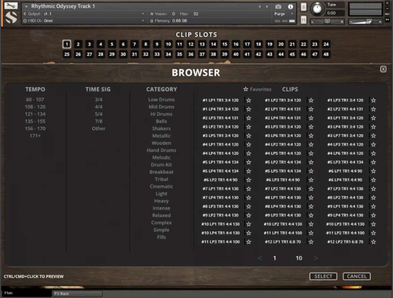Go to the next clips page arrow
The height and width of the screenshot is (298, 393).
pos(316,258)
